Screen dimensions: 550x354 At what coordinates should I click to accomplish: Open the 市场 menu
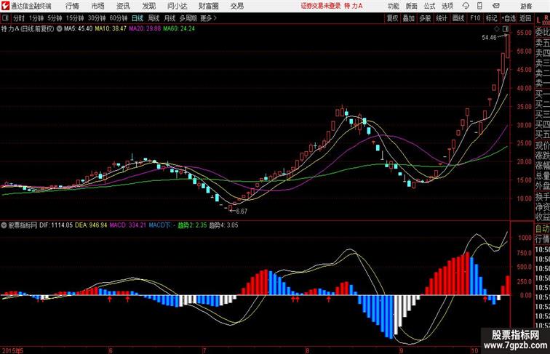click(98, 6)
